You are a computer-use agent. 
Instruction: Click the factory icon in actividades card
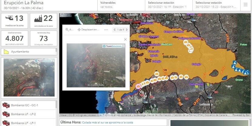click(38, 18)
